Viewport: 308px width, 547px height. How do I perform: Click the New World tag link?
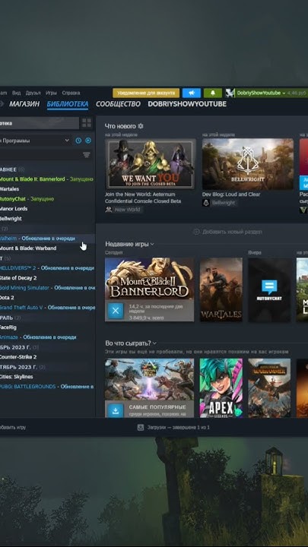coord(127,210)
